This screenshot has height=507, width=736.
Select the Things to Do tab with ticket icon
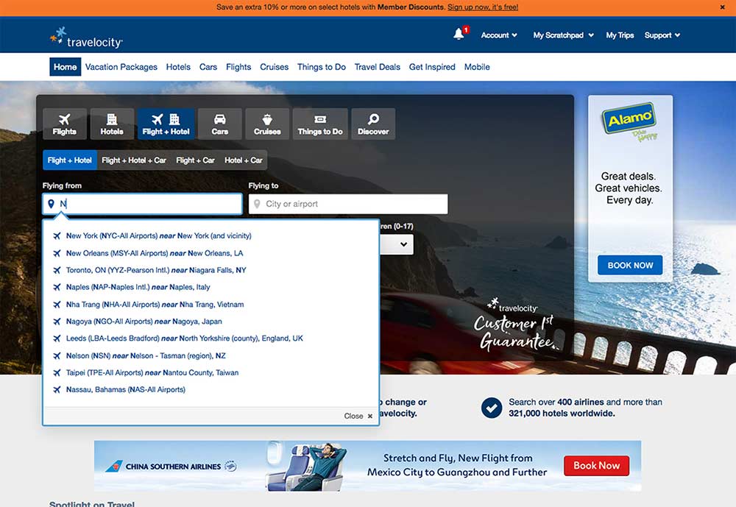coord(320,124)
